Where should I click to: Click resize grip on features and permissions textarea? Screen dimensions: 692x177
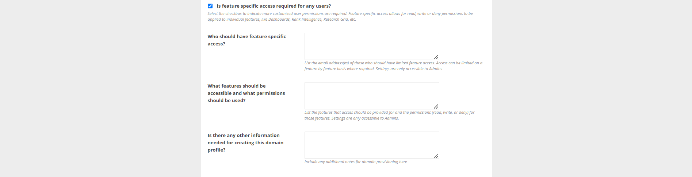pyautogui.click(x=436, y=106)
